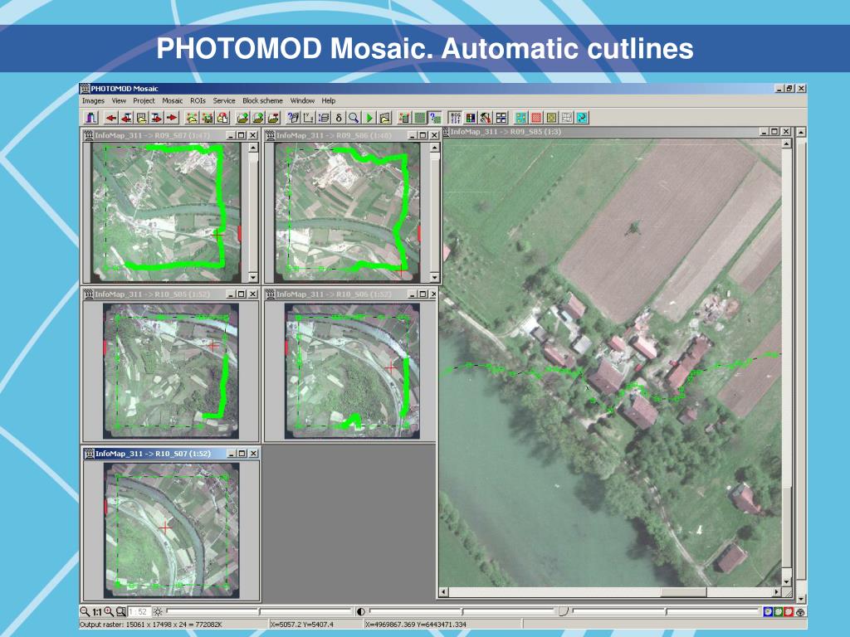
Task: Click the olive crossed square toolbar icon
Action: tap(551, 118)
